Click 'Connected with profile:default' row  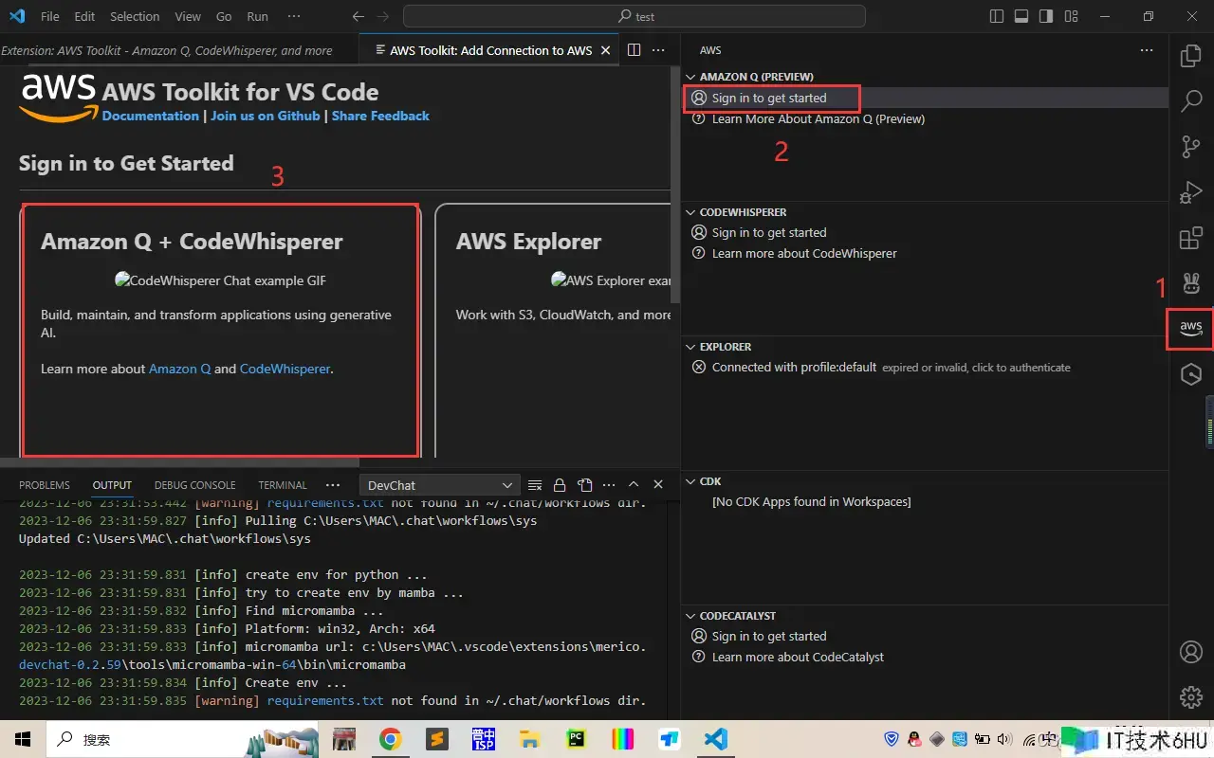pyautogui.click(x=925, y=367)
